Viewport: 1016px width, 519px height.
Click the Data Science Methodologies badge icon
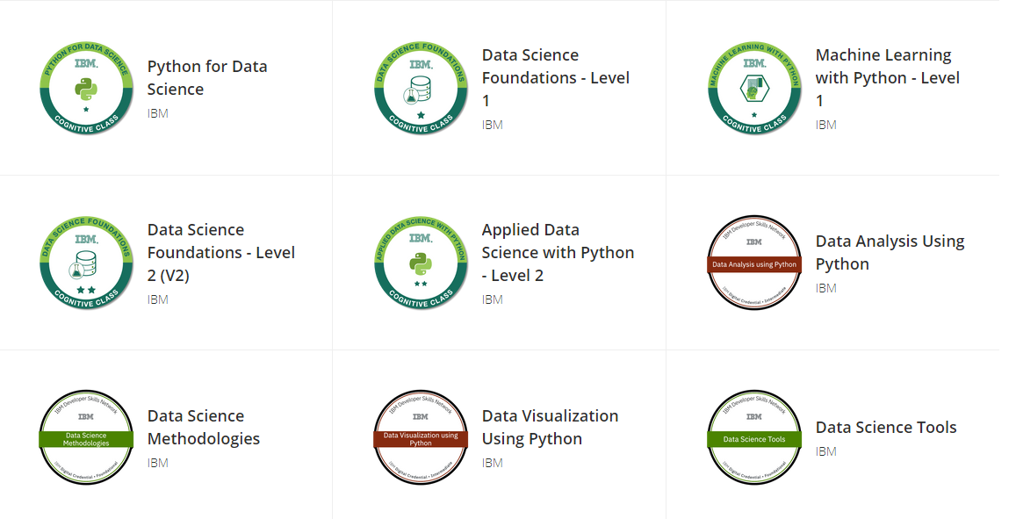[86, 438]
